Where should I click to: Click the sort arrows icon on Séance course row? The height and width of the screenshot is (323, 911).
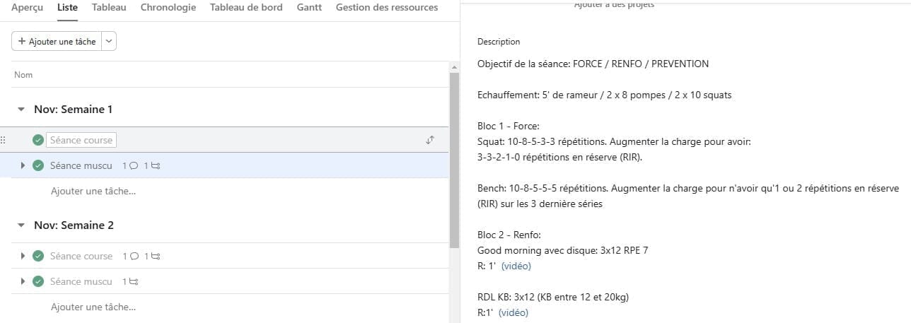tap(429, 140)
